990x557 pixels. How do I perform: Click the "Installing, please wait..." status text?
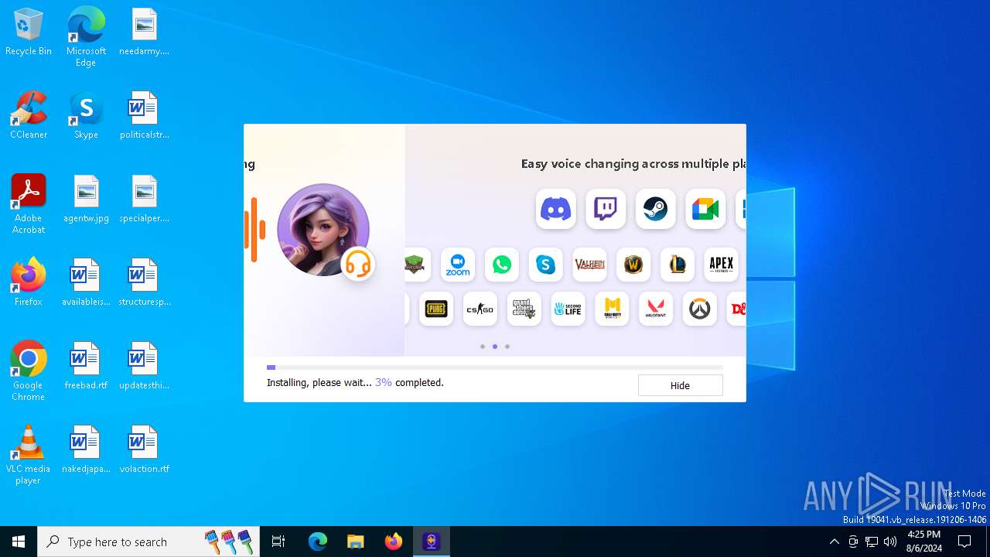coord(319,383)
